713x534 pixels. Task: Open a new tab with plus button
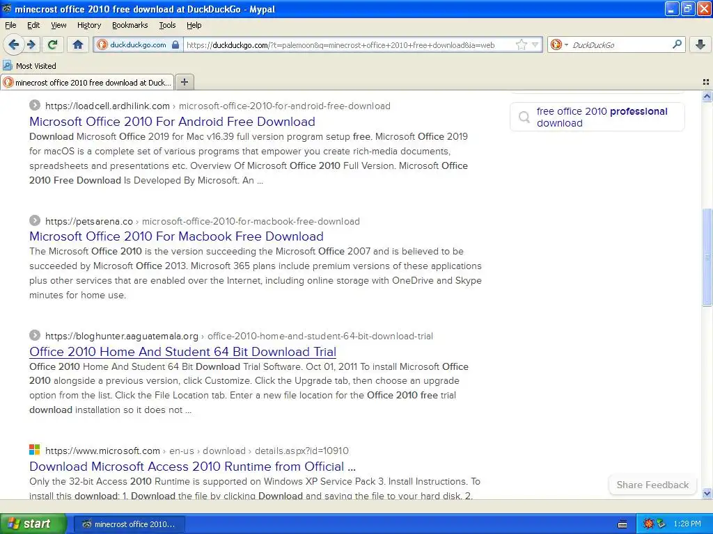pos(184,82)
